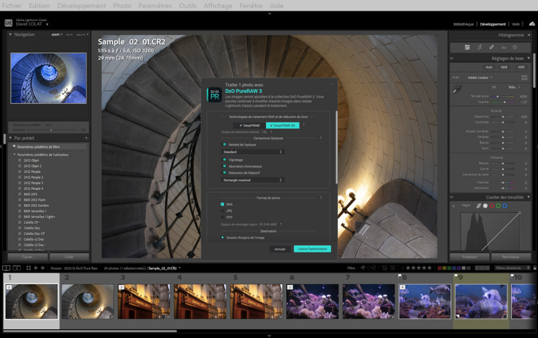538x338 pixels.
Task: Toggle Réglages de base panel visibility eye
Action: (x=452, y=58)
